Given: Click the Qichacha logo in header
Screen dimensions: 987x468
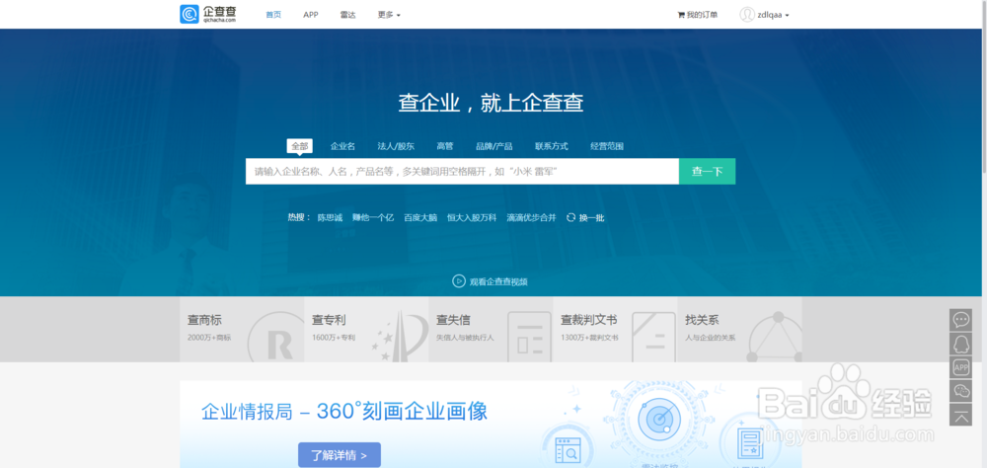Looking at the screenshot, I should point(207,14).
